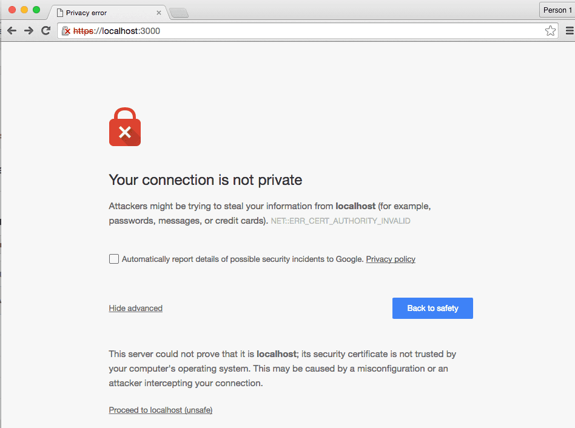
Task: Click the yellow minimize window button
Action: [x=24, y=10]
